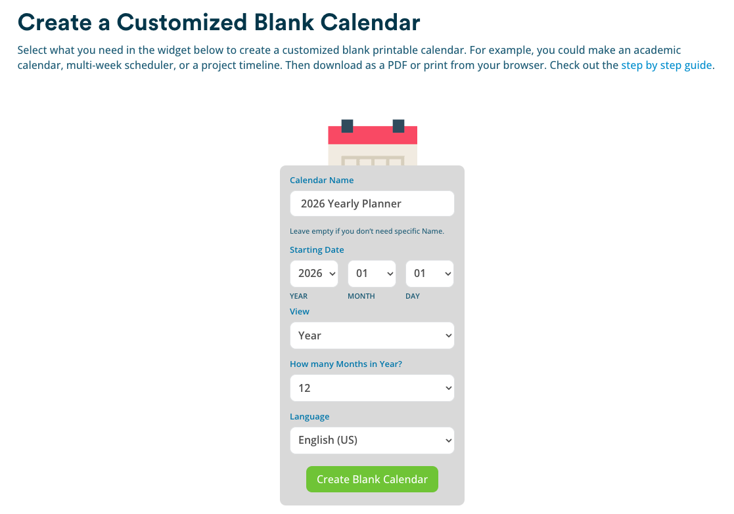Expand the Language dropdown set to English (US)
Viewport: 734px width, 514px height.
point(372,440)
